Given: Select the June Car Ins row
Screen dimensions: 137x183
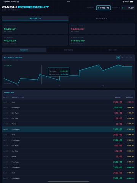Looking at the screenshot, I should point(68,119).
